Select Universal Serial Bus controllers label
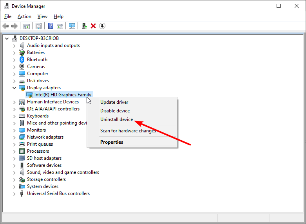 point(58,193)
